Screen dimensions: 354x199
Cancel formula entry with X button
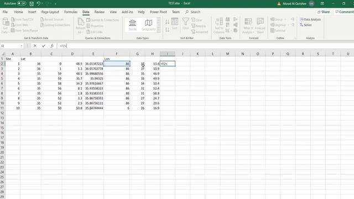35,46
